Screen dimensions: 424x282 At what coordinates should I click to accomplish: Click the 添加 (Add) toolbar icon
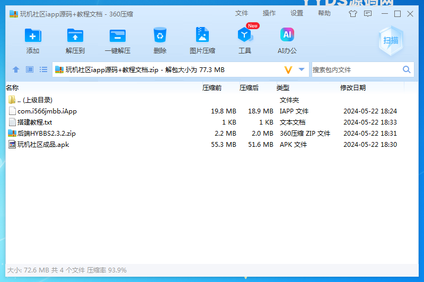pyautogui.click(x=33, y=36)
